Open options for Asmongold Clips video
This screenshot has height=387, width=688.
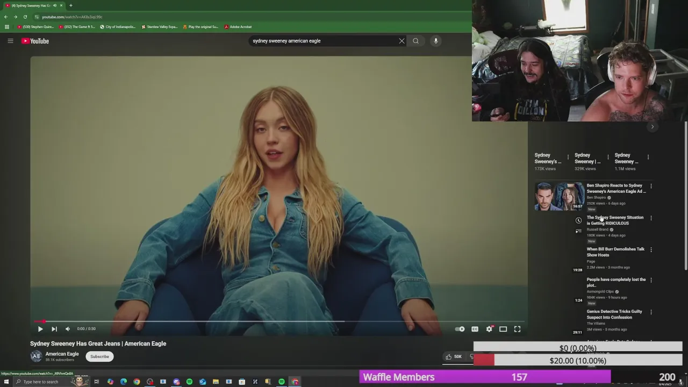(x=651, y=280)
